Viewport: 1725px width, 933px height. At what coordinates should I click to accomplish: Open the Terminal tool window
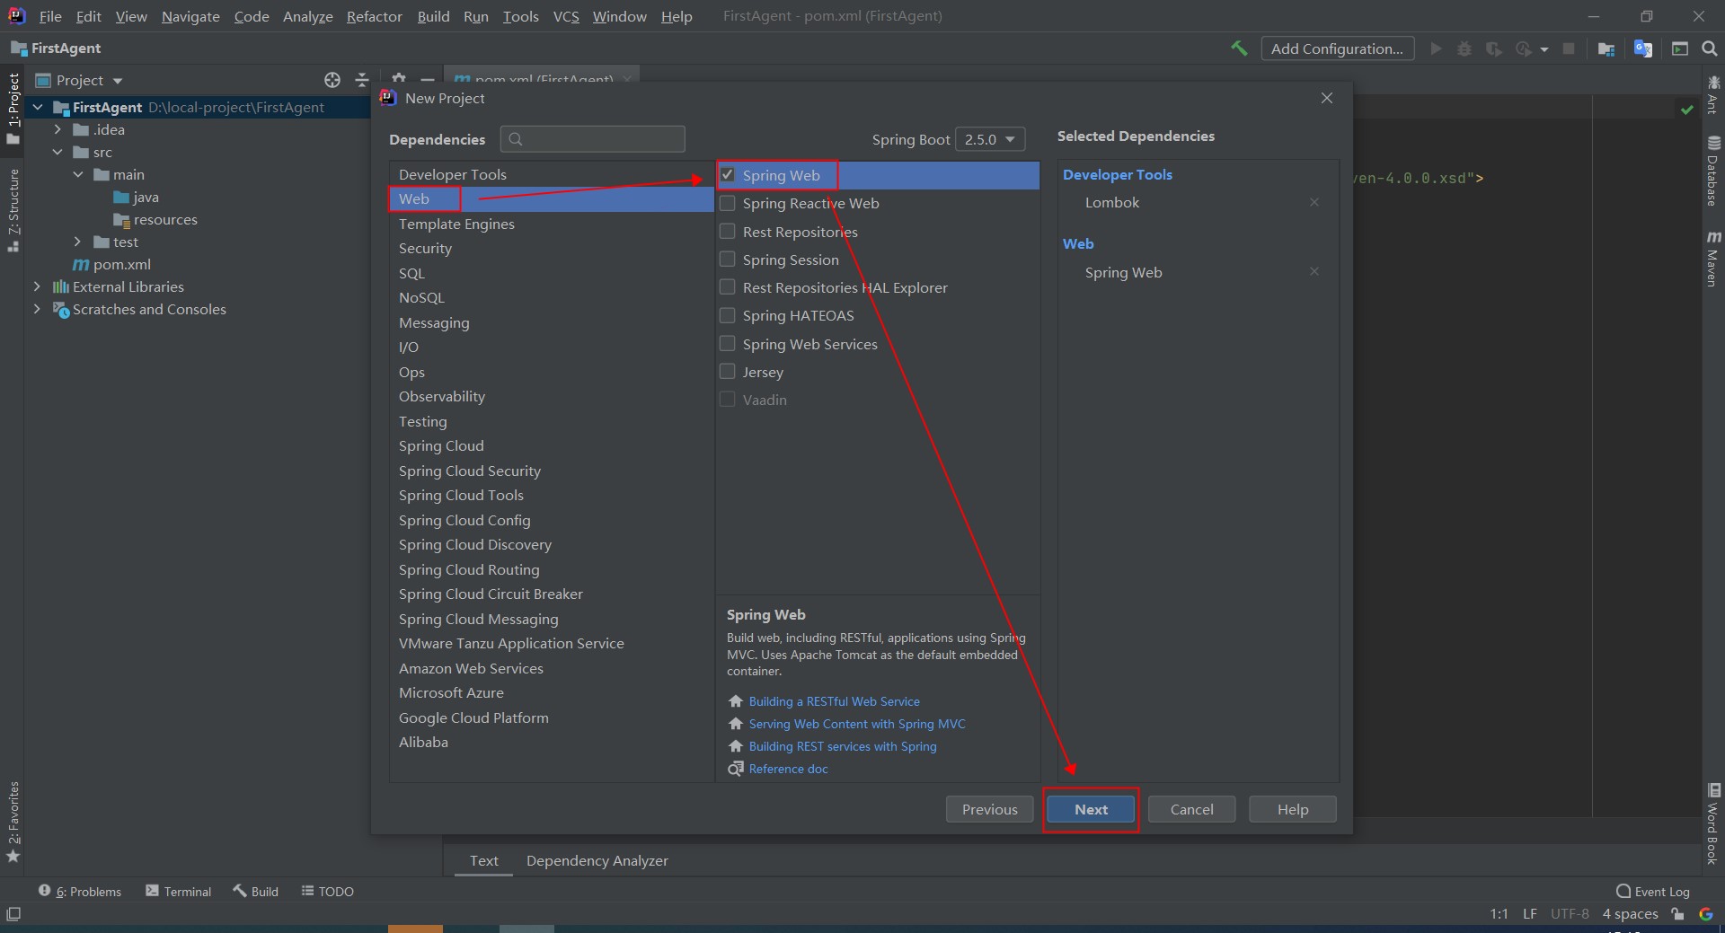click(179, 892)
